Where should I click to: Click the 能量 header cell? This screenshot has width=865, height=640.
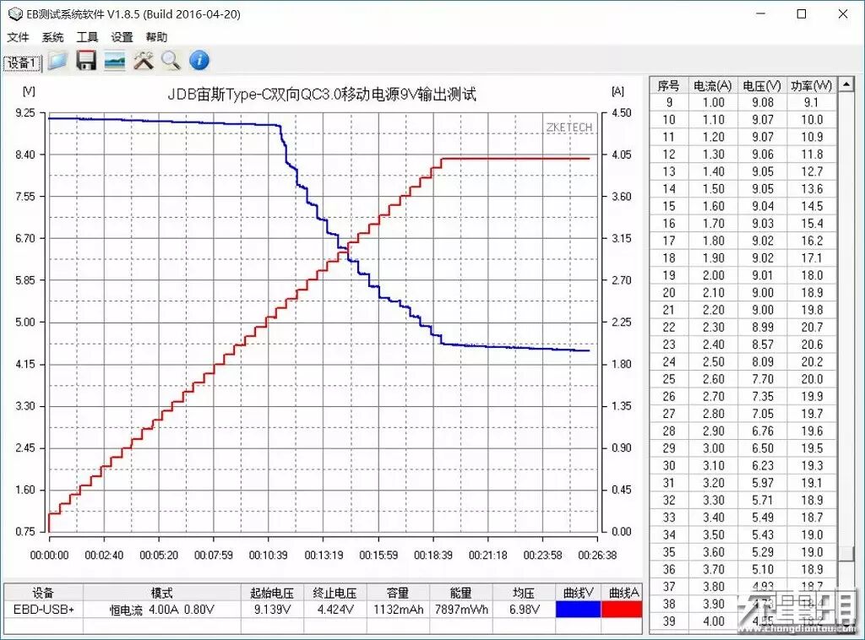[461, 593]
